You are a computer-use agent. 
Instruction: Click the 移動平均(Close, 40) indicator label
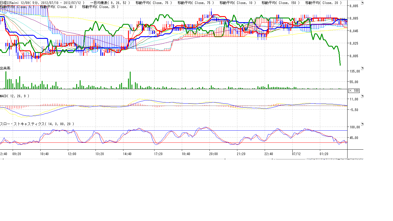(x=58, y=7)
